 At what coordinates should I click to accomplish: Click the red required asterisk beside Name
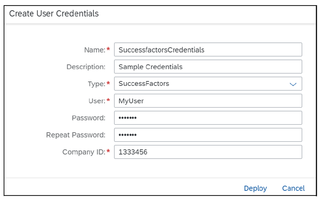tap(108, 49)
